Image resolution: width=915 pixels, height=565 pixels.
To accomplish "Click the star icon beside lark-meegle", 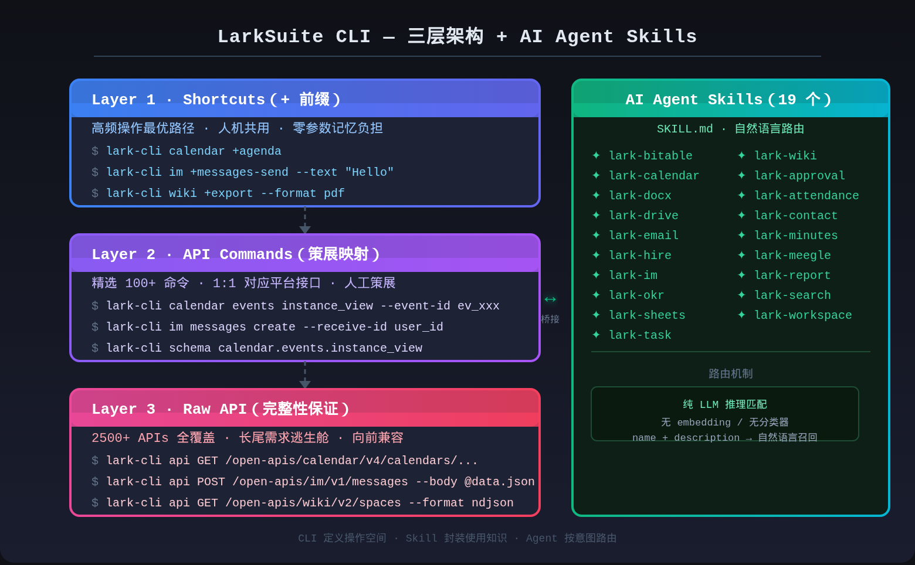I will click(x=741, y=255).
